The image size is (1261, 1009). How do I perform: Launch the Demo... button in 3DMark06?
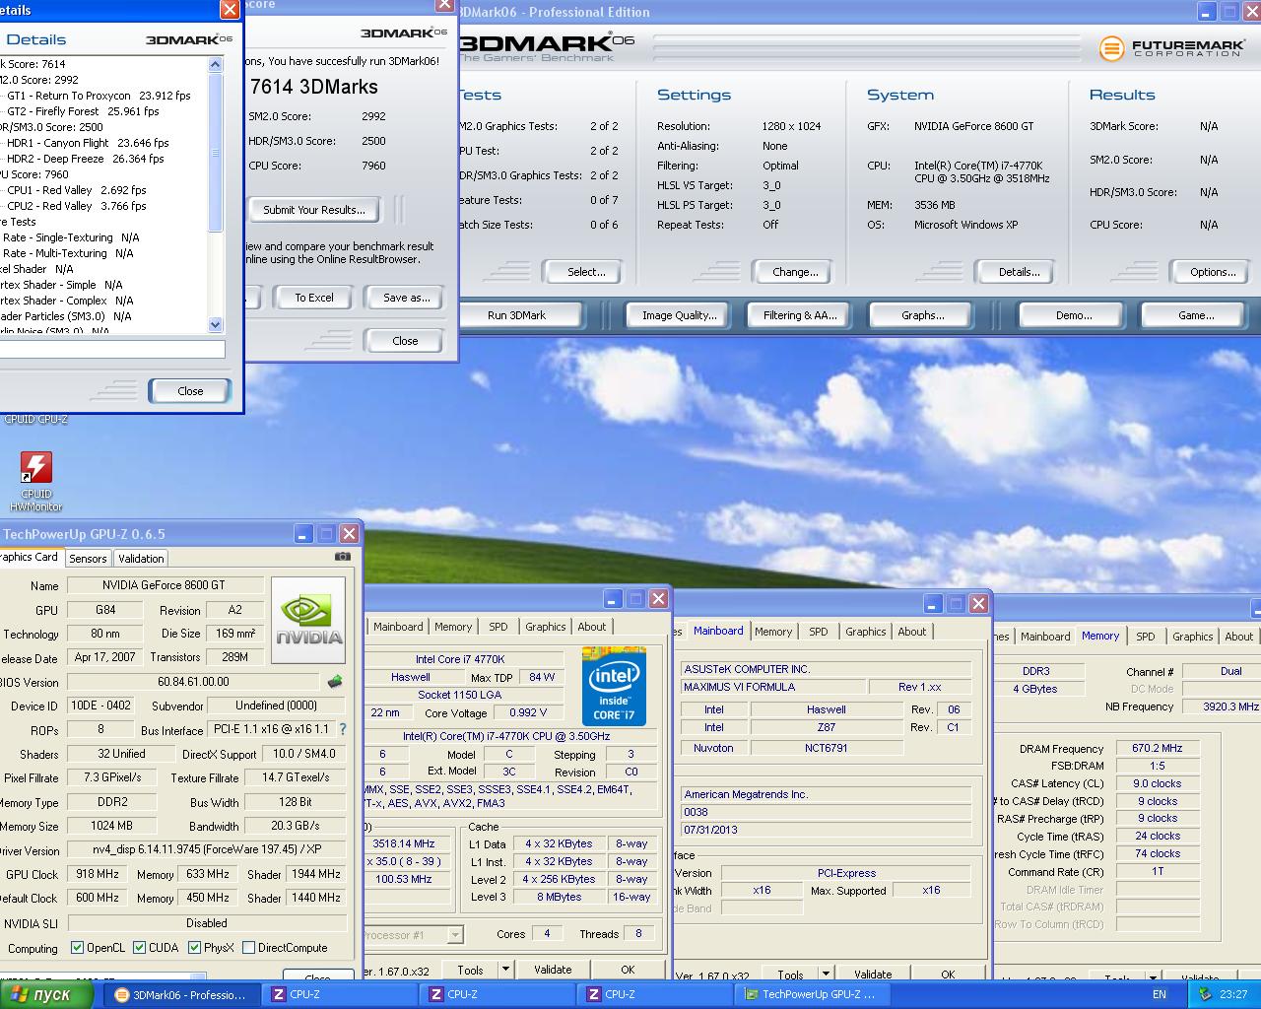tap(1074, 315)
